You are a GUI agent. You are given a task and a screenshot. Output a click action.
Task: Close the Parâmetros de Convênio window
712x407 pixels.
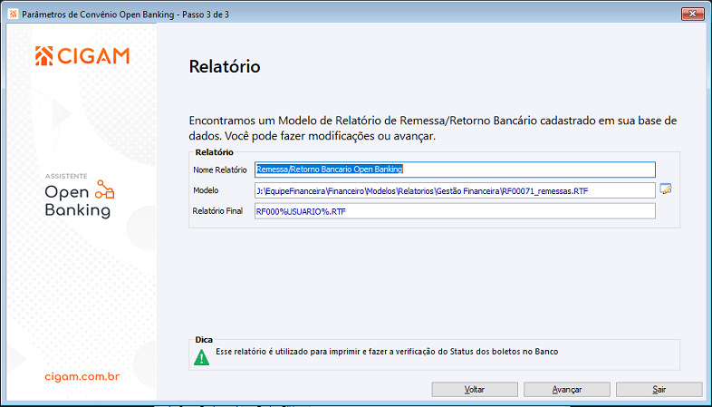pyautogui.click(x=692, y=15)
